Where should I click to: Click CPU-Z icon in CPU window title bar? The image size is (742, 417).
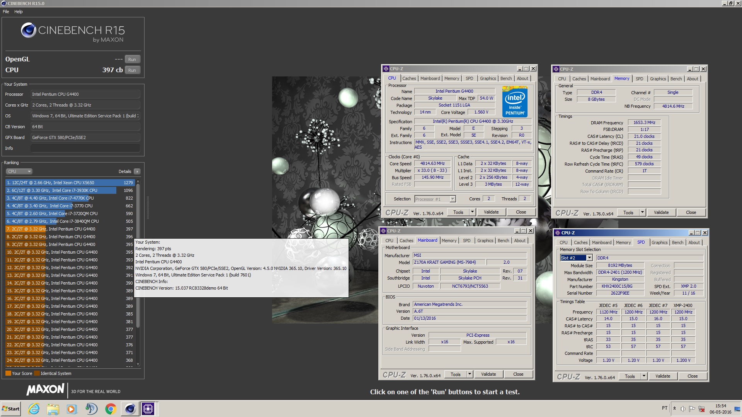coord(386,69)
